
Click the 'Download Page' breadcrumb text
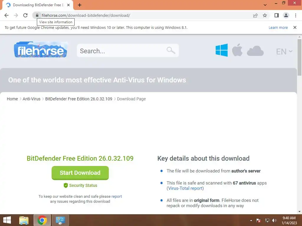[x=131, y=99]
